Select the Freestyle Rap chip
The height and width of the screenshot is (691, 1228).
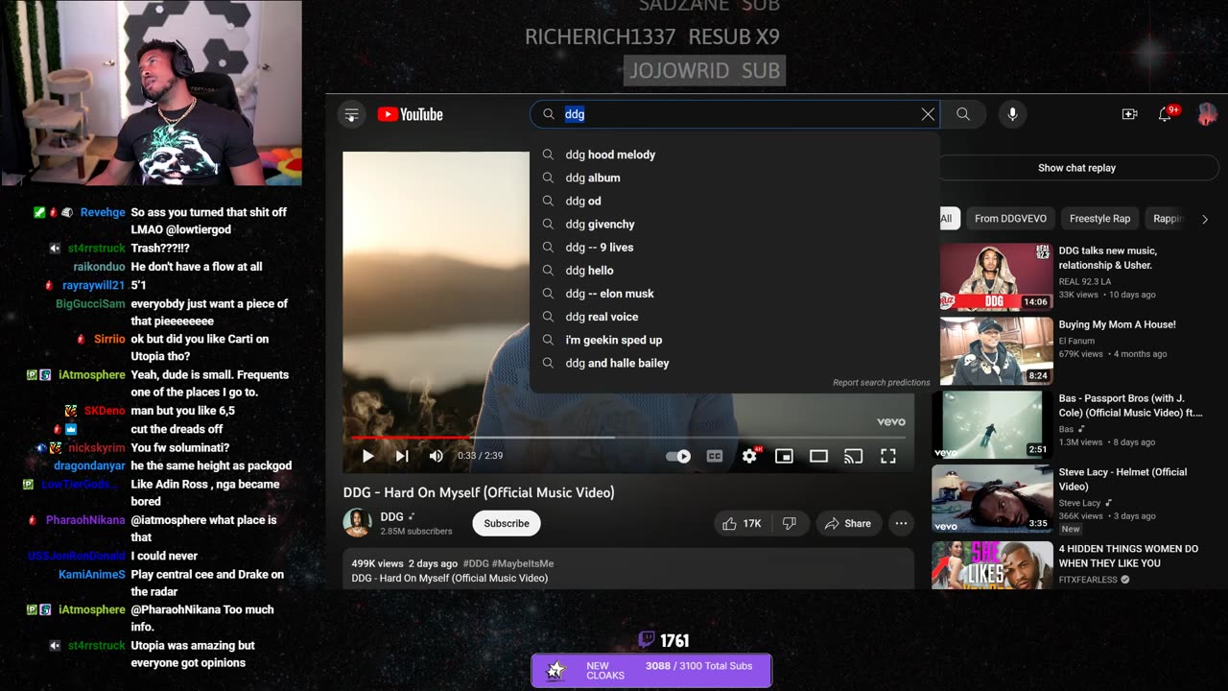[1099, 219]
